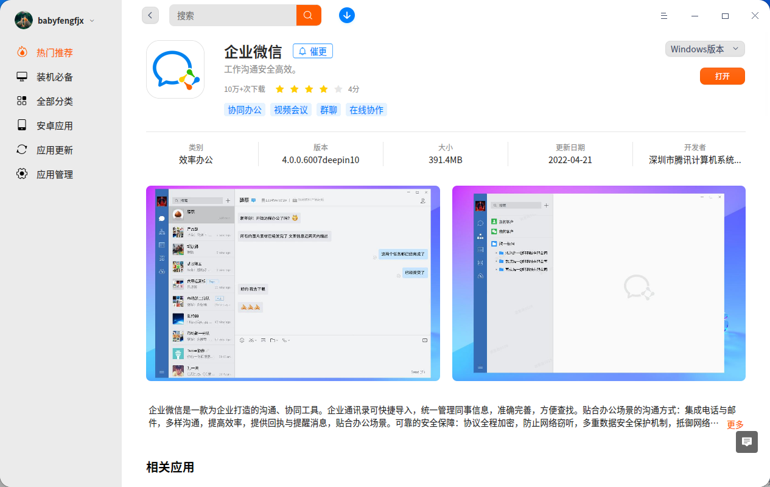Focus the 搜索 search input field
The height and width of the screenshot is (487, 770).
(233, 15)
